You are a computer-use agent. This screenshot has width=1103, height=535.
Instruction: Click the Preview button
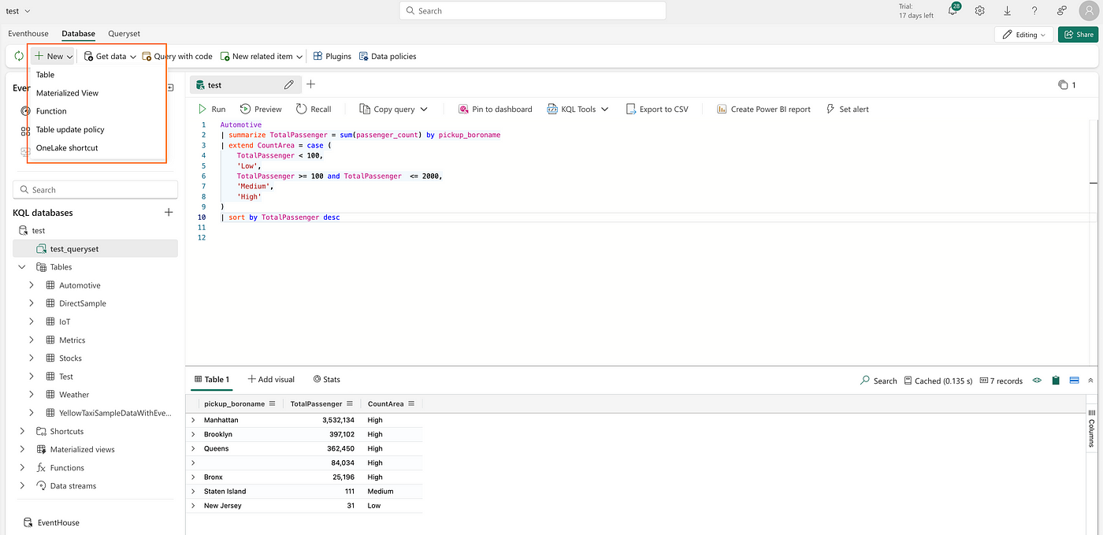point(261,110)
